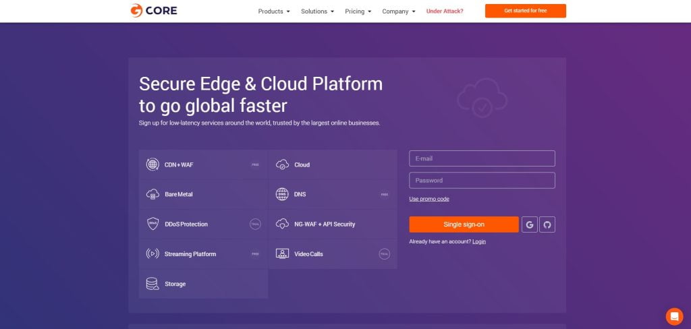The image size is (691, 329).
Task: Select the Storage database icon
Action: (x=153, y=284)
